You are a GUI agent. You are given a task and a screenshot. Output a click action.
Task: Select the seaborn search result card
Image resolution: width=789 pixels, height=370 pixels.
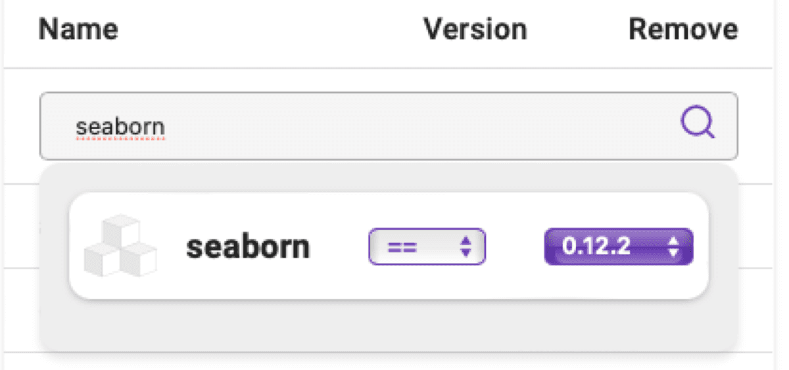(389, 246)
